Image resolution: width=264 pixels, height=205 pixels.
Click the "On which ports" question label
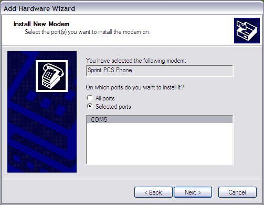point(135,87)
